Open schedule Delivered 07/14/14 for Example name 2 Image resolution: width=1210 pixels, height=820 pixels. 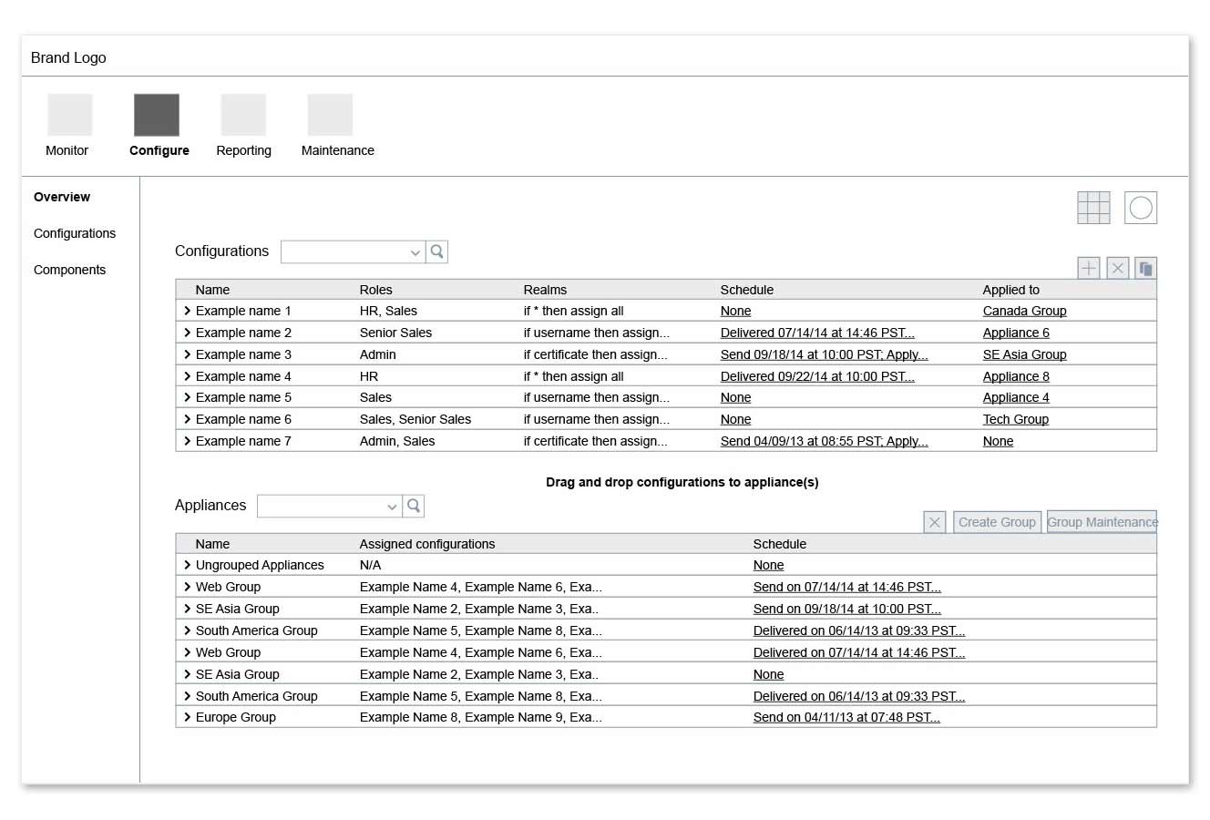(817, 333)
